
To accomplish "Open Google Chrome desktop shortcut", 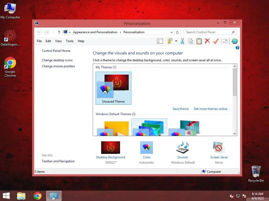I will click(10, 67).
